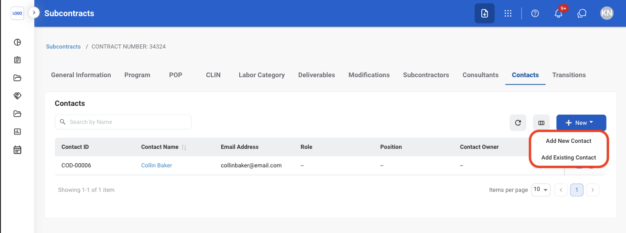Open the bar chart reports sidebar icon
Screen dimensions: 626x233
pos(18,132)
